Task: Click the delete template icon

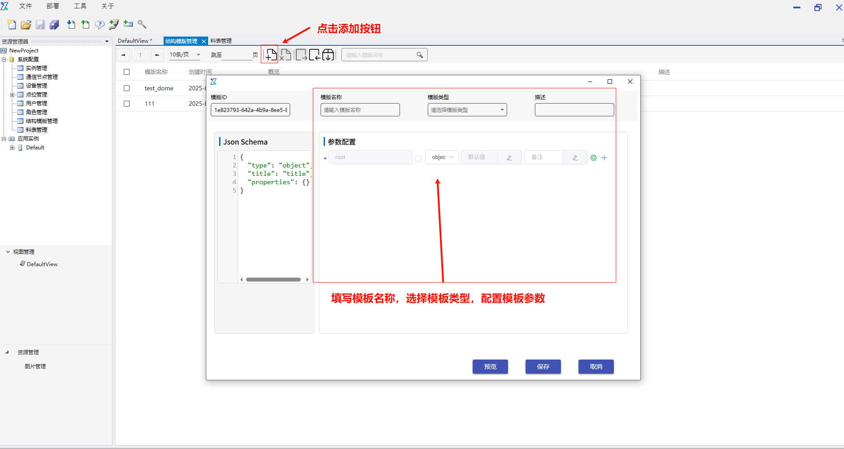Action: pyautogui.click(x=285, y=55)
